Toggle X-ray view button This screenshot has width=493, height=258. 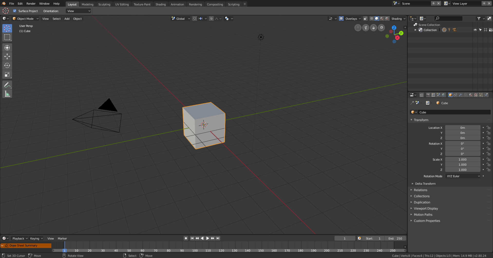[365, 18]
